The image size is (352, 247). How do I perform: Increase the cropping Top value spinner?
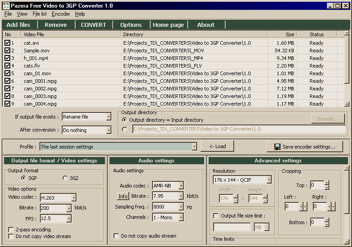click(x=327, y=183)
